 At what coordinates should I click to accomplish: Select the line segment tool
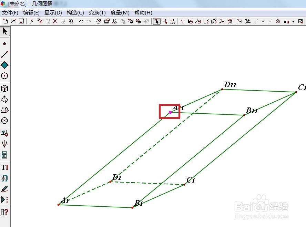[x=4, y=54]
